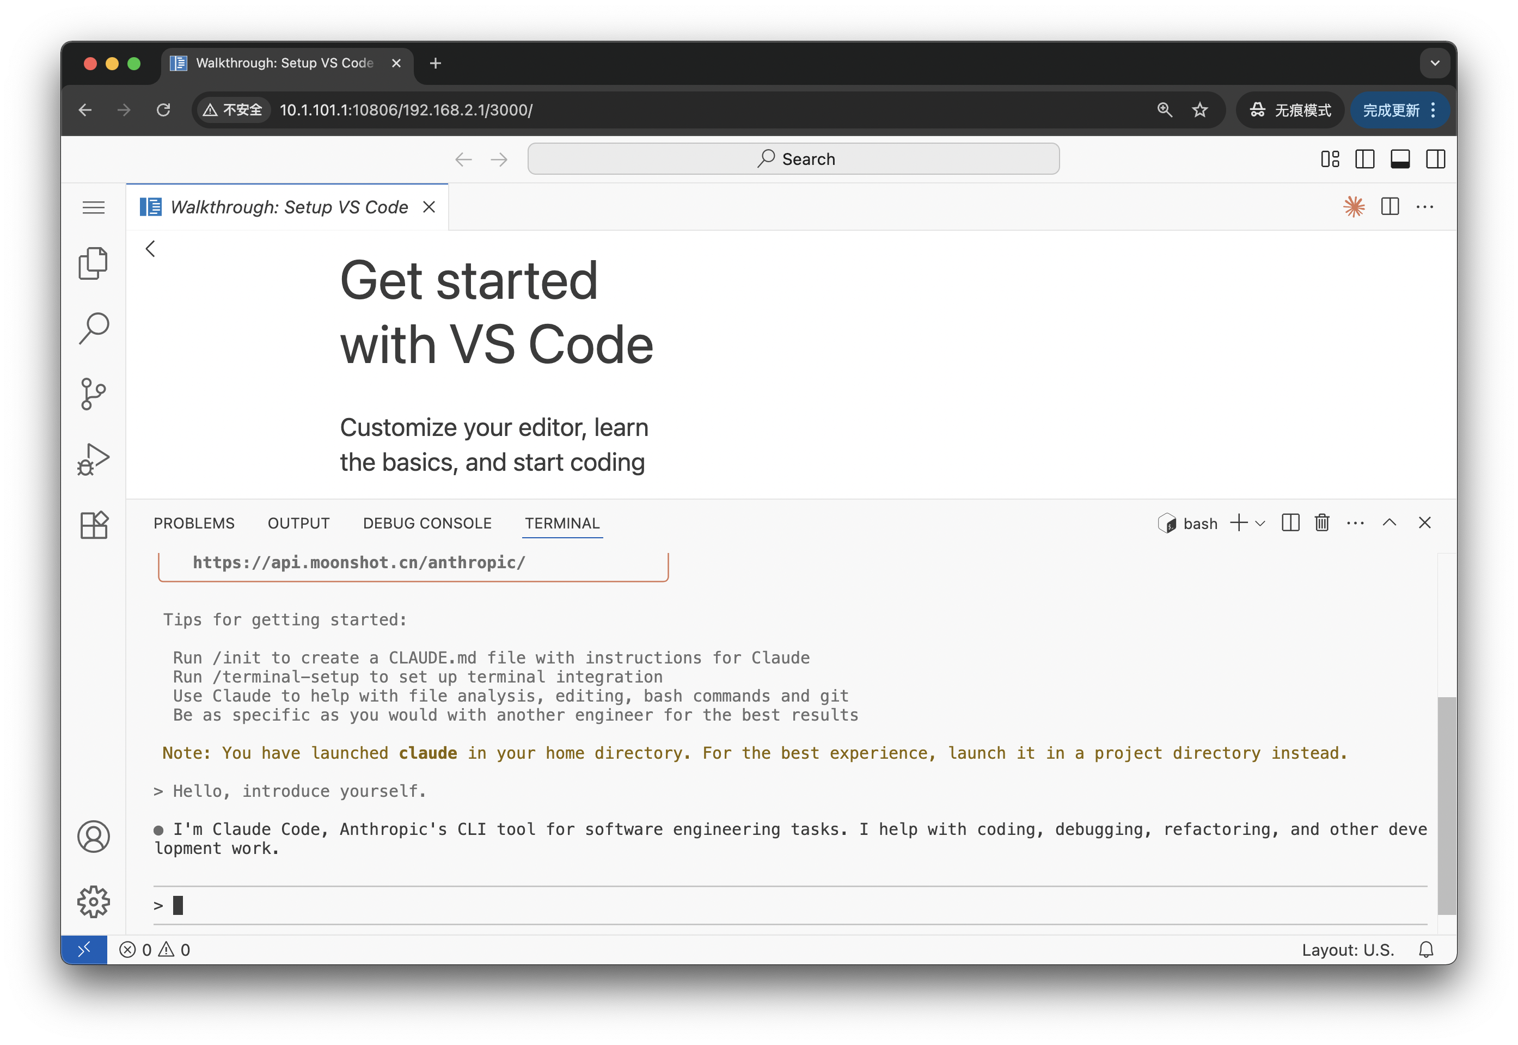This screenshot has height=1045, width=1518.
Task: Toggle bottom Panel visibility
Action: [1400, 159]
